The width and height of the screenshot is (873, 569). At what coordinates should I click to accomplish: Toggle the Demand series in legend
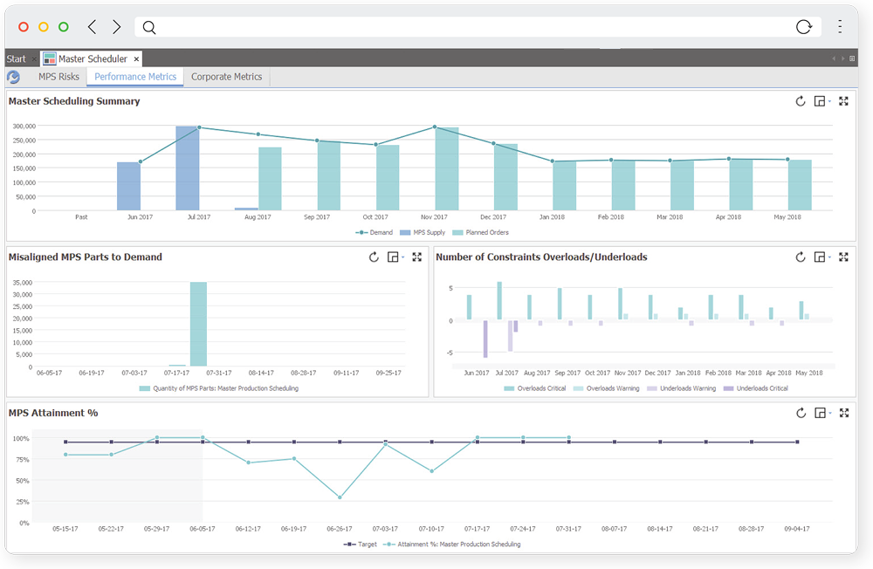click(x=376, y=232)
